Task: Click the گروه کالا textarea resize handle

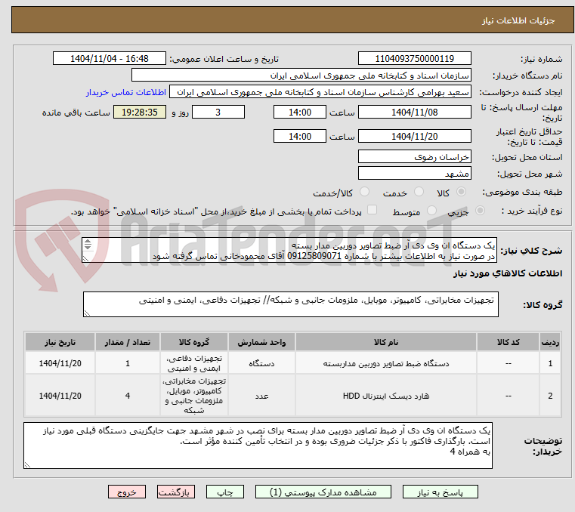Action: (88, 313)
